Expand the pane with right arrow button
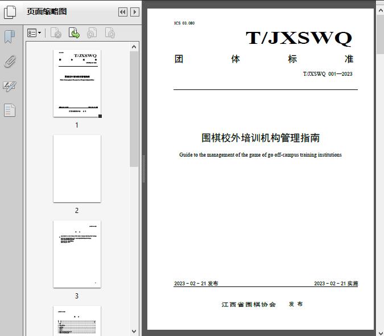 [x=135, y=12]
